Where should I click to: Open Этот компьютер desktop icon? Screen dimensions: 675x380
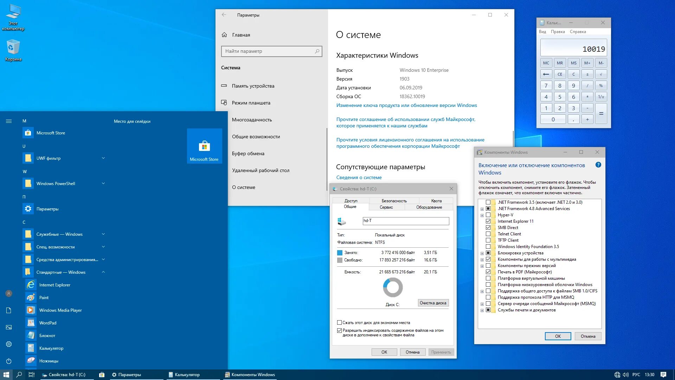coord(13,17)
